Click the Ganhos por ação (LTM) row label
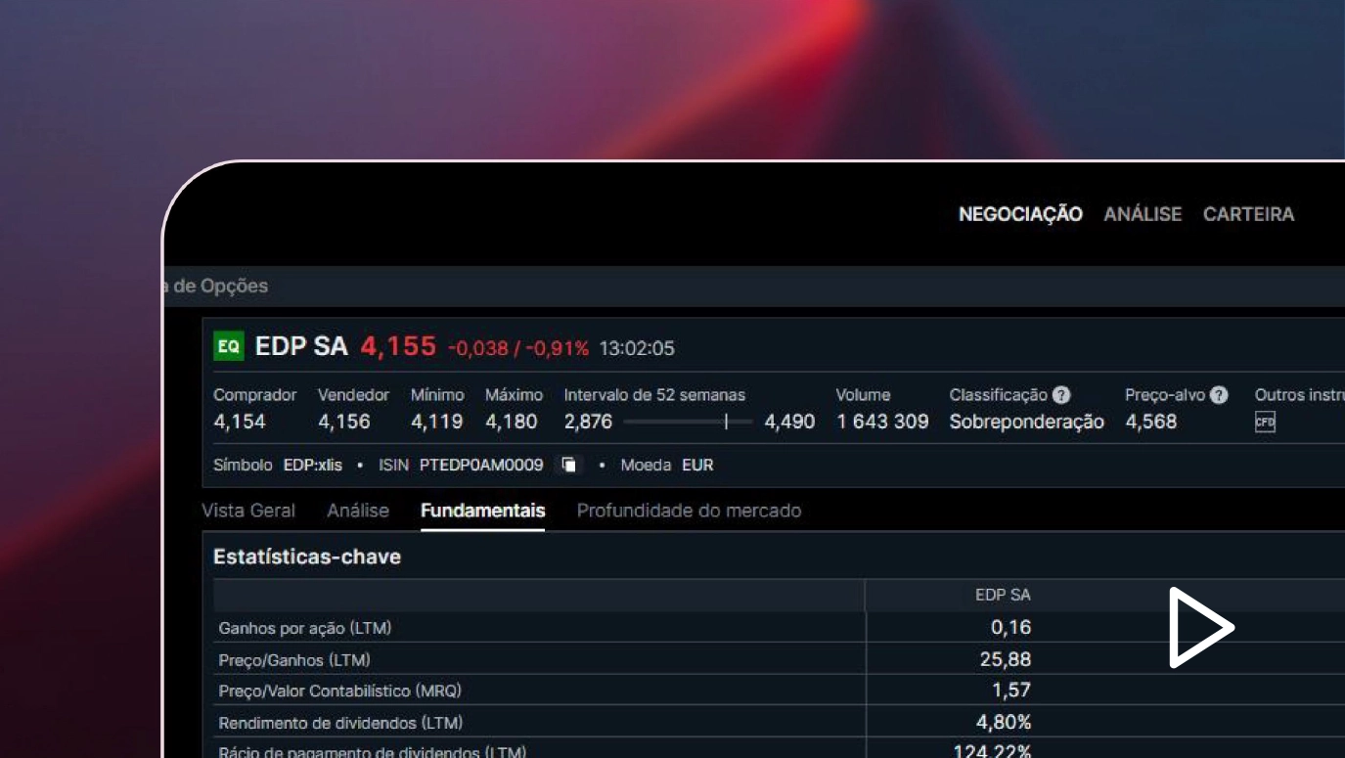The height and width of the screenshot is (758, 1345). 305,628
